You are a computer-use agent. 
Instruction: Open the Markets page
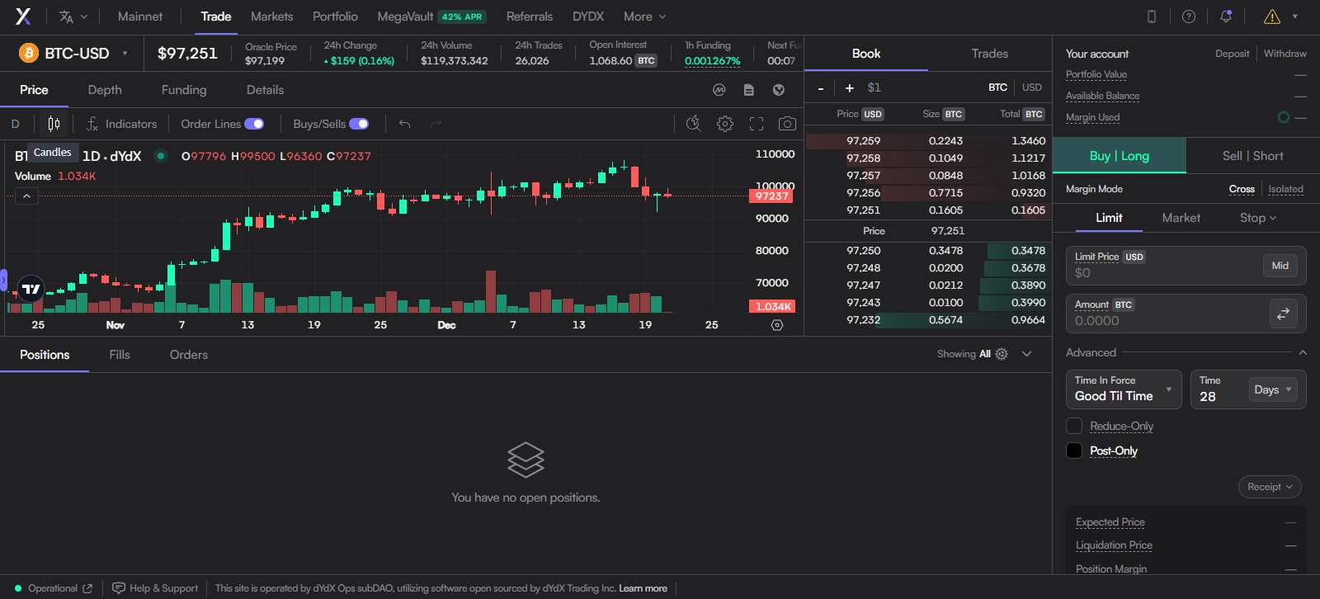pos(271,17)
